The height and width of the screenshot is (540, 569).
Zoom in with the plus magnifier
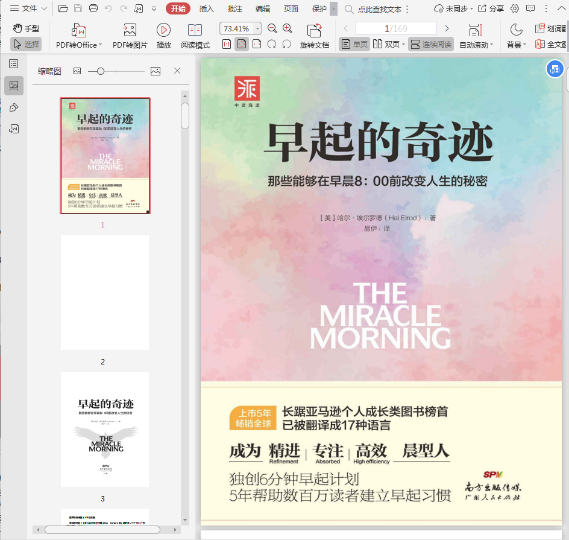coord(288,28)
